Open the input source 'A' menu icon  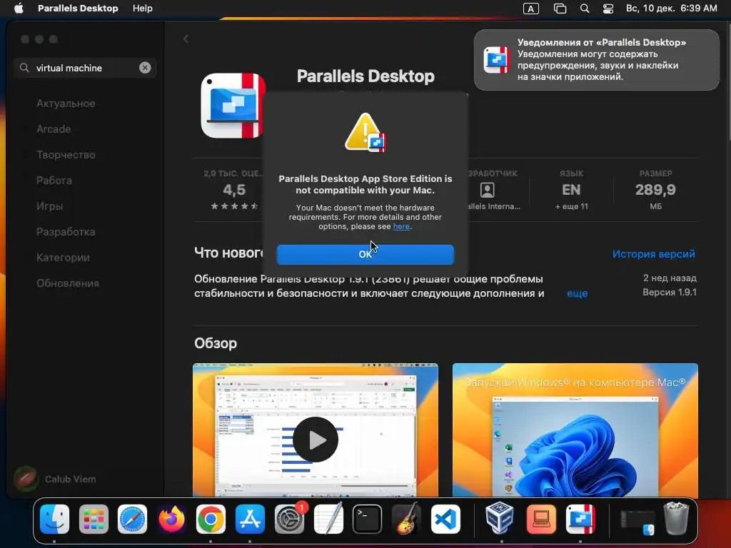[x=530, y=9]
